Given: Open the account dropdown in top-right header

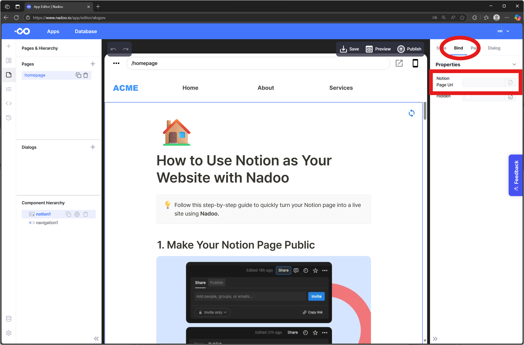Looking at the screenshot, I should [x=503, y=31].
